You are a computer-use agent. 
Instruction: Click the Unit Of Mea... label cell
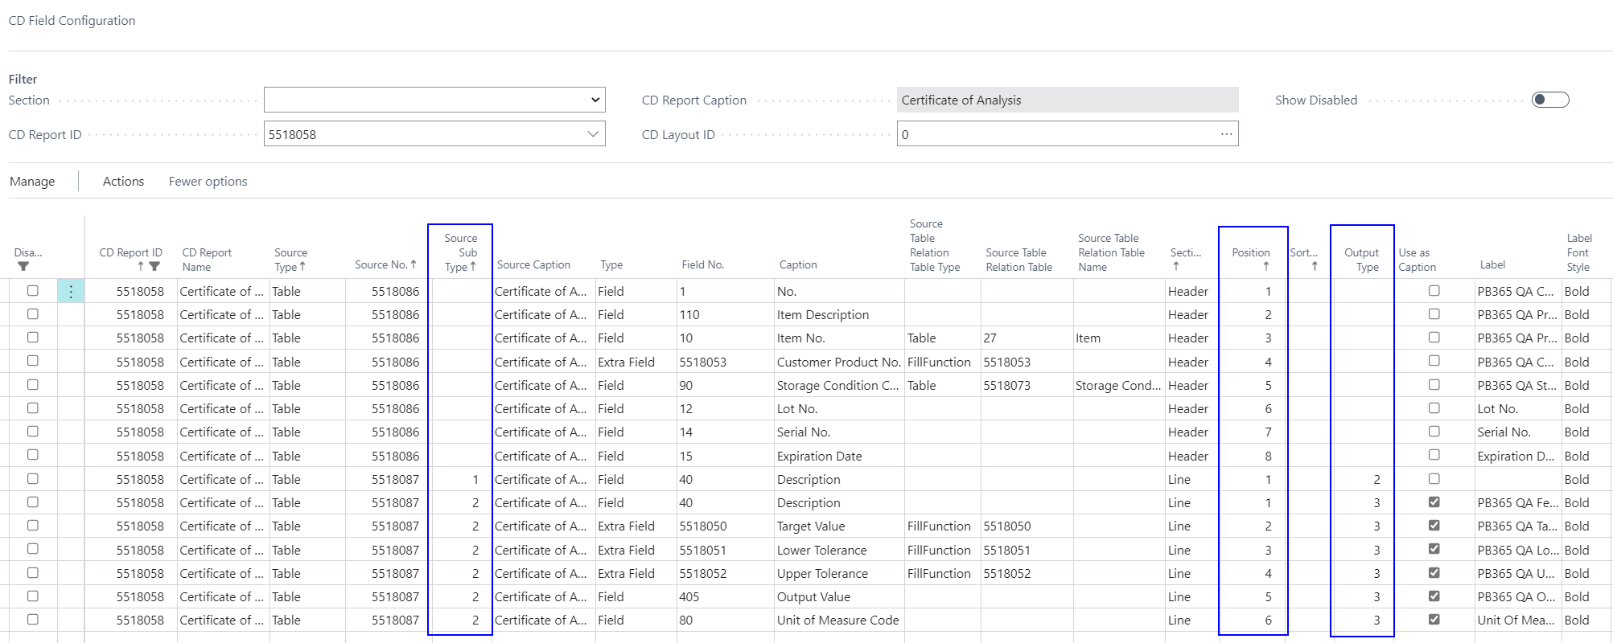1517,620
